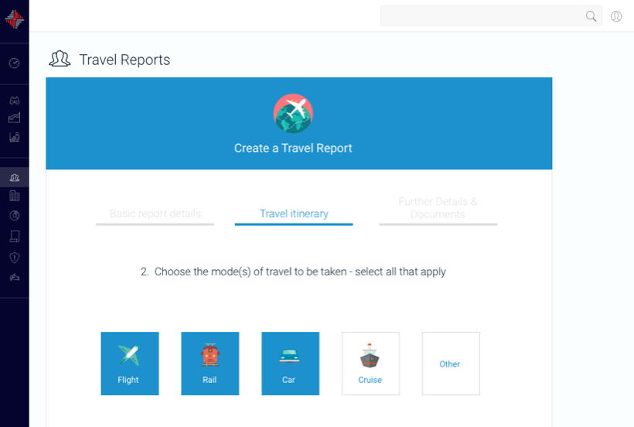Focus the top search field
Screen dimensions: 634x427
tap(491, 16)
